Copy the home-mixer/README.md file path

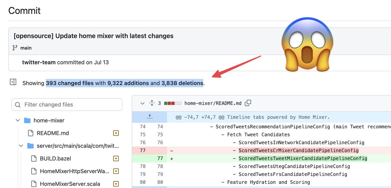[x=248, y=103]
